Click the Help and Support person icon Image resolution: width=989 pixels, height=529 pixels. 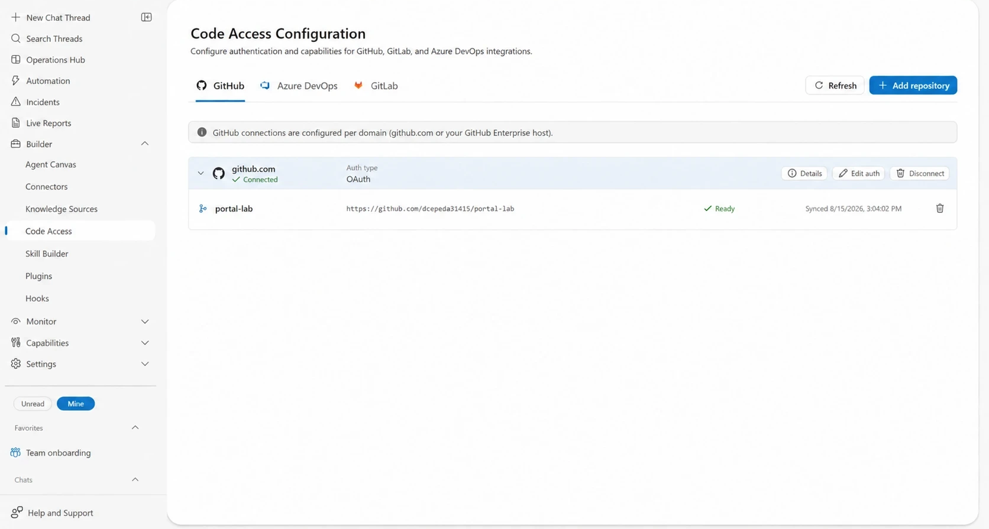(17, 512)
